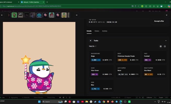Select the Face Football trait card
Image resolution: width=171 pixels, height=104 pixels.
click(154, 57)
